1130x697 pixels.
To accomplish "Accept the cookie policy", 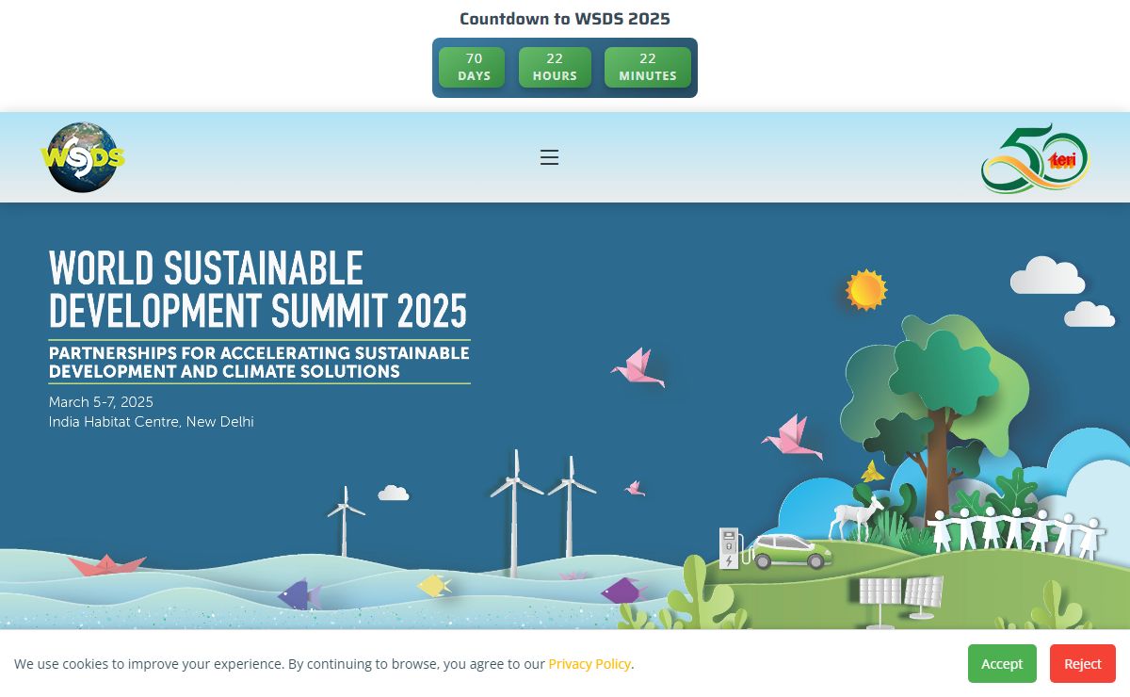I will 1002,664.
